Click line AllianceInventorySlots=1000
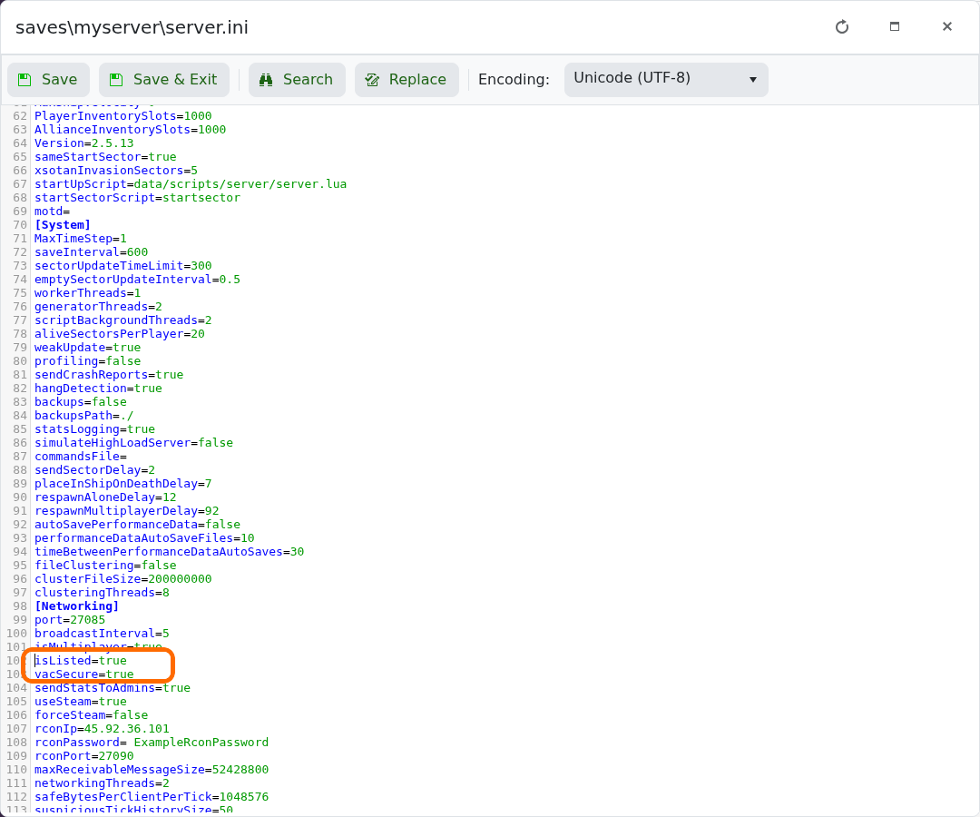This screenshot has width=980, height=817. [x=130, y=130]
